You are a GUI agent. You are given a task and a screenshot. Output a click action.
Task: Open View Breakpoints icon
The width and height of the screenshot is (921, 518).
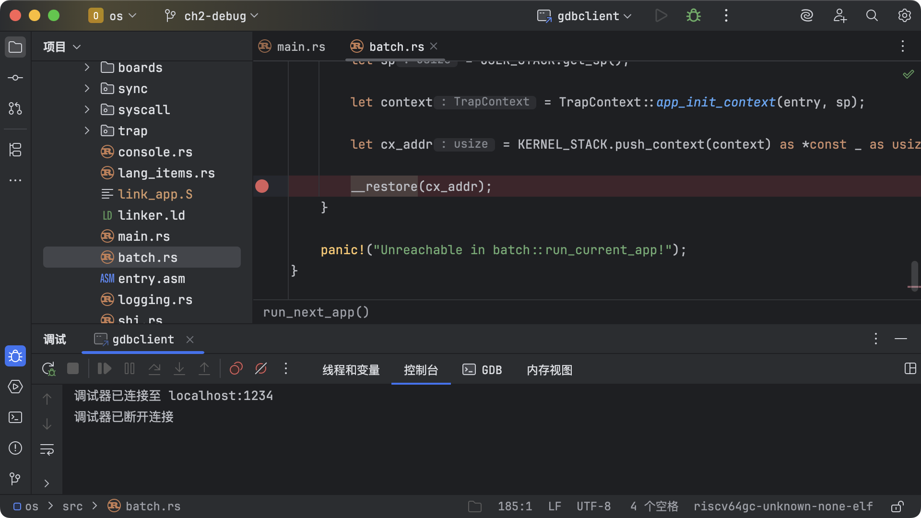[x=236, y=368]
